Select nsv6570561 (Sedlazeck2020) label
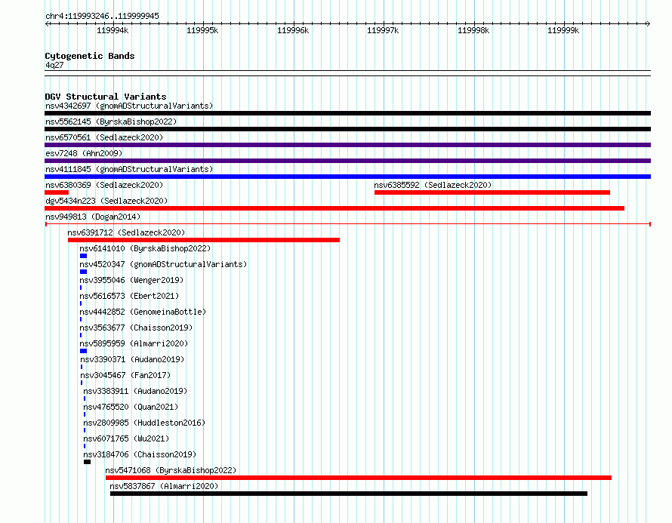Image resolution: width=672 pixels, height=523 pixels. (104, 137)
